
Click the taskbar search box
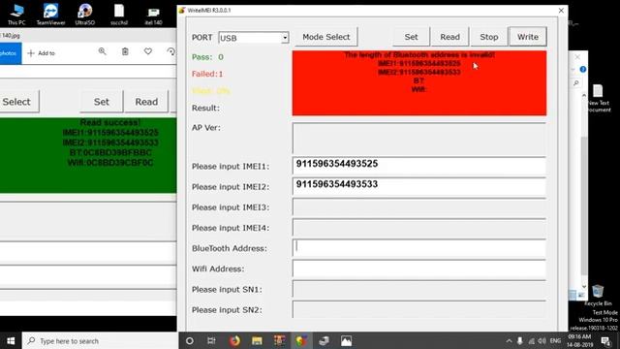pos(100,340)
